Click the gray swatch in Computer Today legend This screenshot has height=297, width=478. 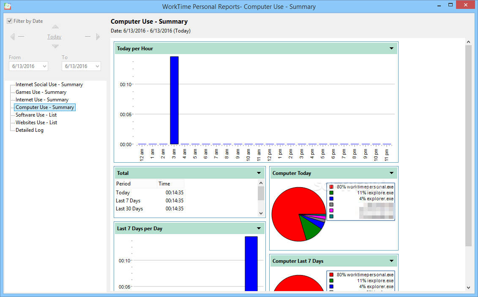[x=331, y=205]
